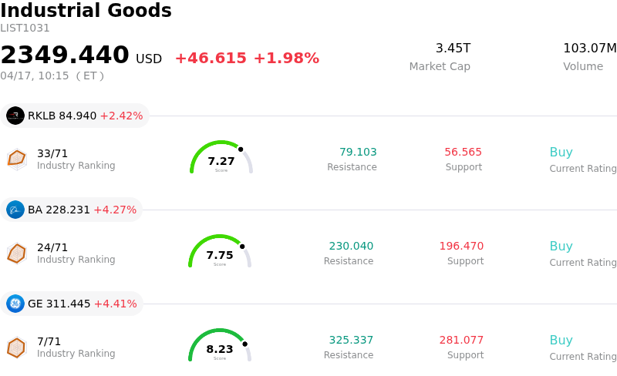Open BA industry ranking radar icon

click(16, 253)
